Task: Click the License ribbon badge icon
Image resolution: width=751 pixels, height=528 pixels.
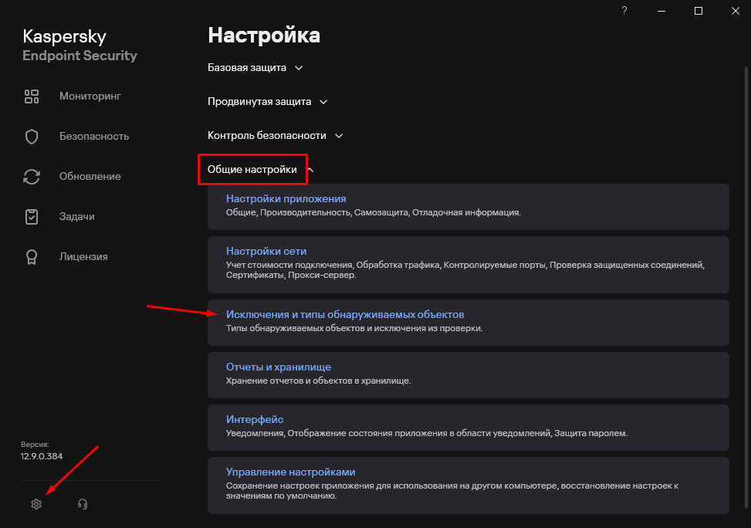Action: tap(32, 257)
